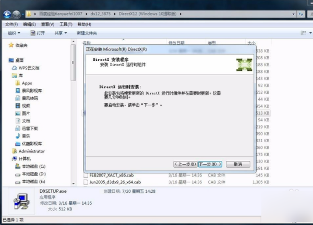Viewport: 313px width, 225px height.
Task: Select 收藏夹 in the navigation pane
Action: pyautogui.click(x=21, y=45)
